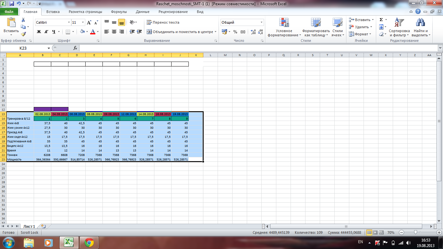Open the File tab
443x249 pixels.
pyautogui.click(x=9, y=12)
